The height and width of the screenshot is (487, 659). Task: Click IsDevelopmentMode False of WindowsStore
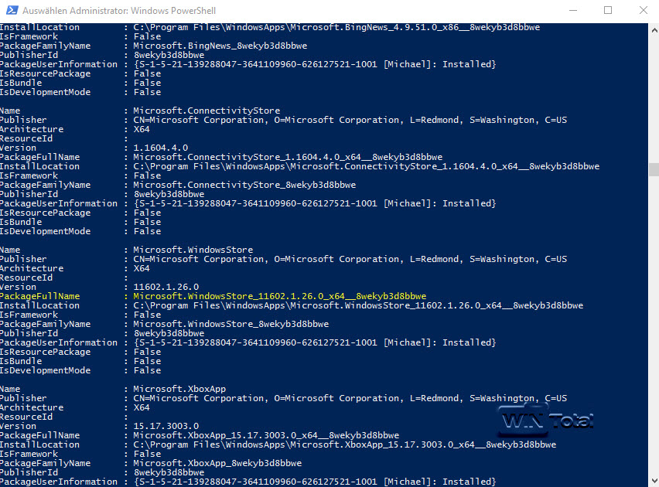tap(147, 370)
